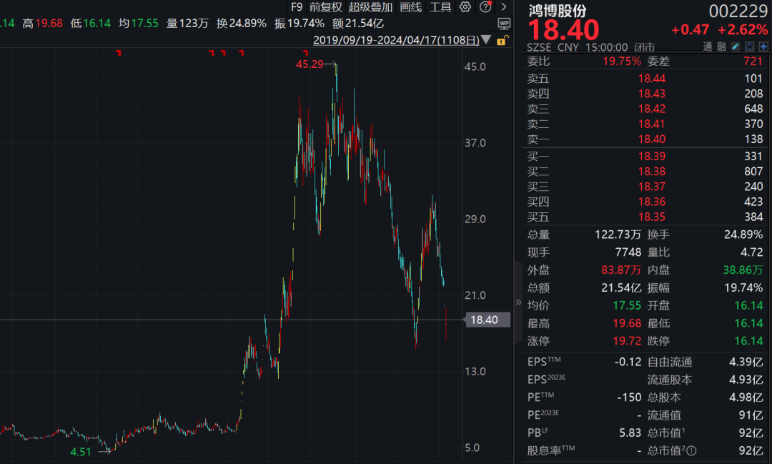
Task: Open the settings gear in chart toolbar
Action: pyautogui.click(x=465, y=7)
